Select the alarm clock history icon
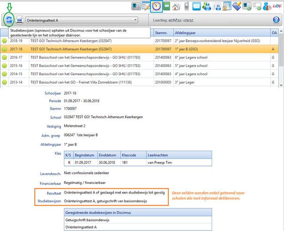The image size is (284, 231). [157, 6]
